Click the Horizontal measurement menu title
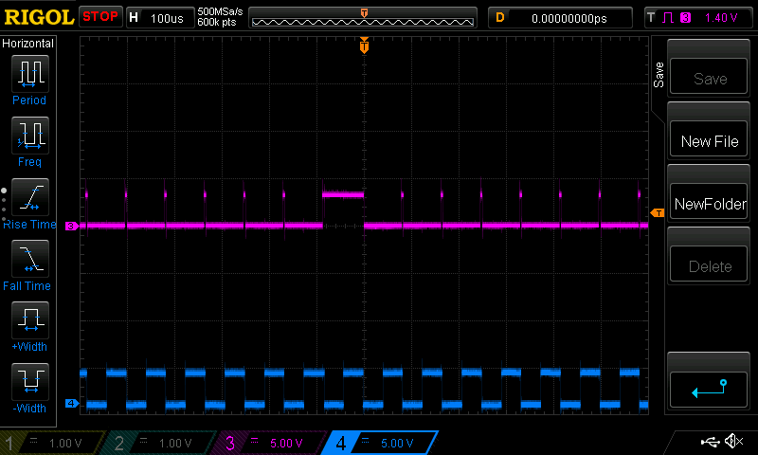The width and height of the screenshot is (758, 455). [x=27, y=43]
